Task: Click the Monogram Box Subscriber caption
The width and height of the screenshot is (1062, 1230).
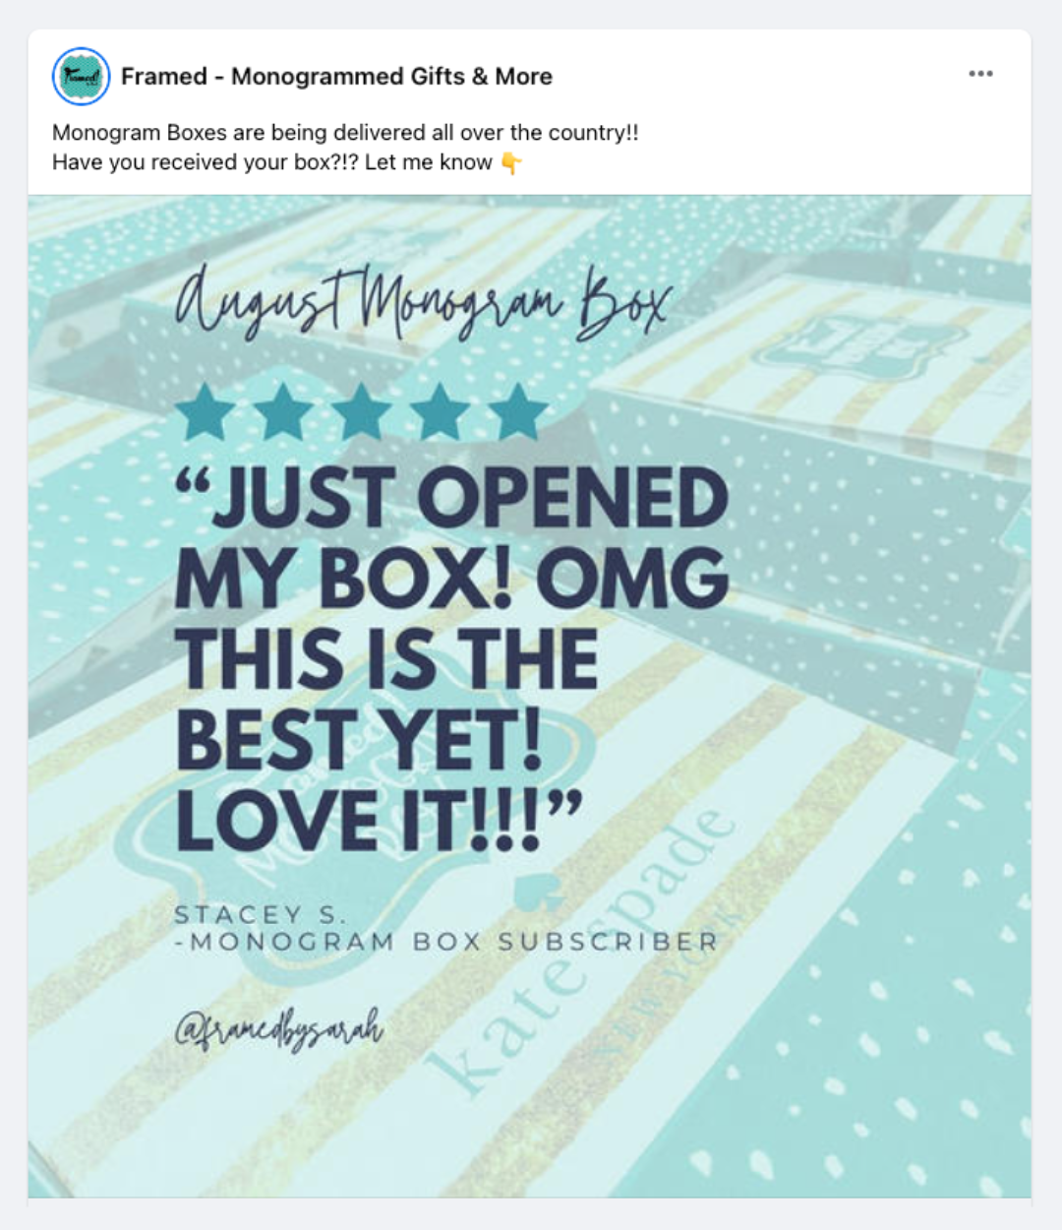Action: (446, 942)
